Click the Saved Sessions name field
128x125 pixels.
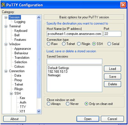75,62
